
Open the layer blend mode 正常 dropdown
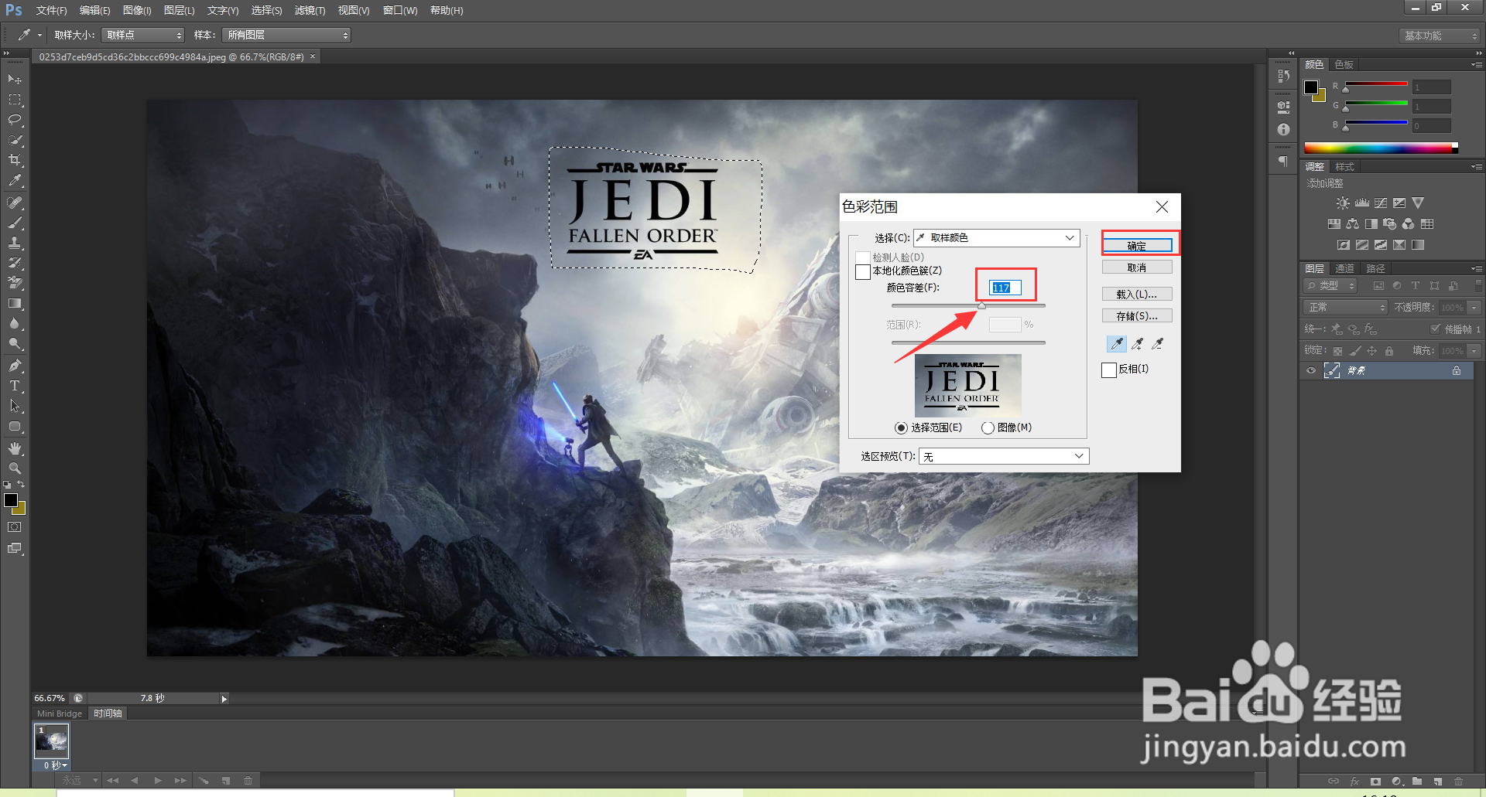click(x=1346, y=308)
